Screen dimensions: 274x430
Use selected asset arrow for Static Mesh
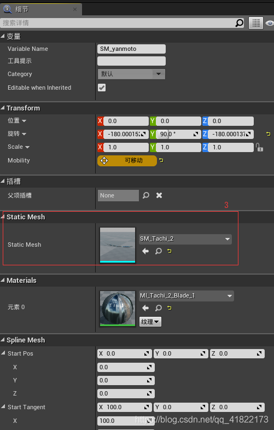145,251
